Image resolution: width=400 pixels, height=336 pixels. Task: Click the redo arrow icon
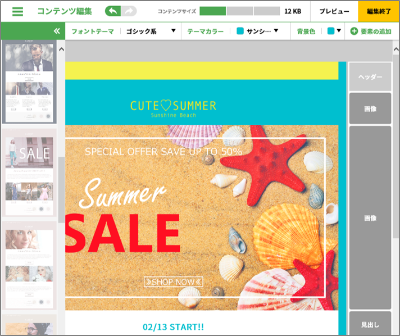point(129,11)
